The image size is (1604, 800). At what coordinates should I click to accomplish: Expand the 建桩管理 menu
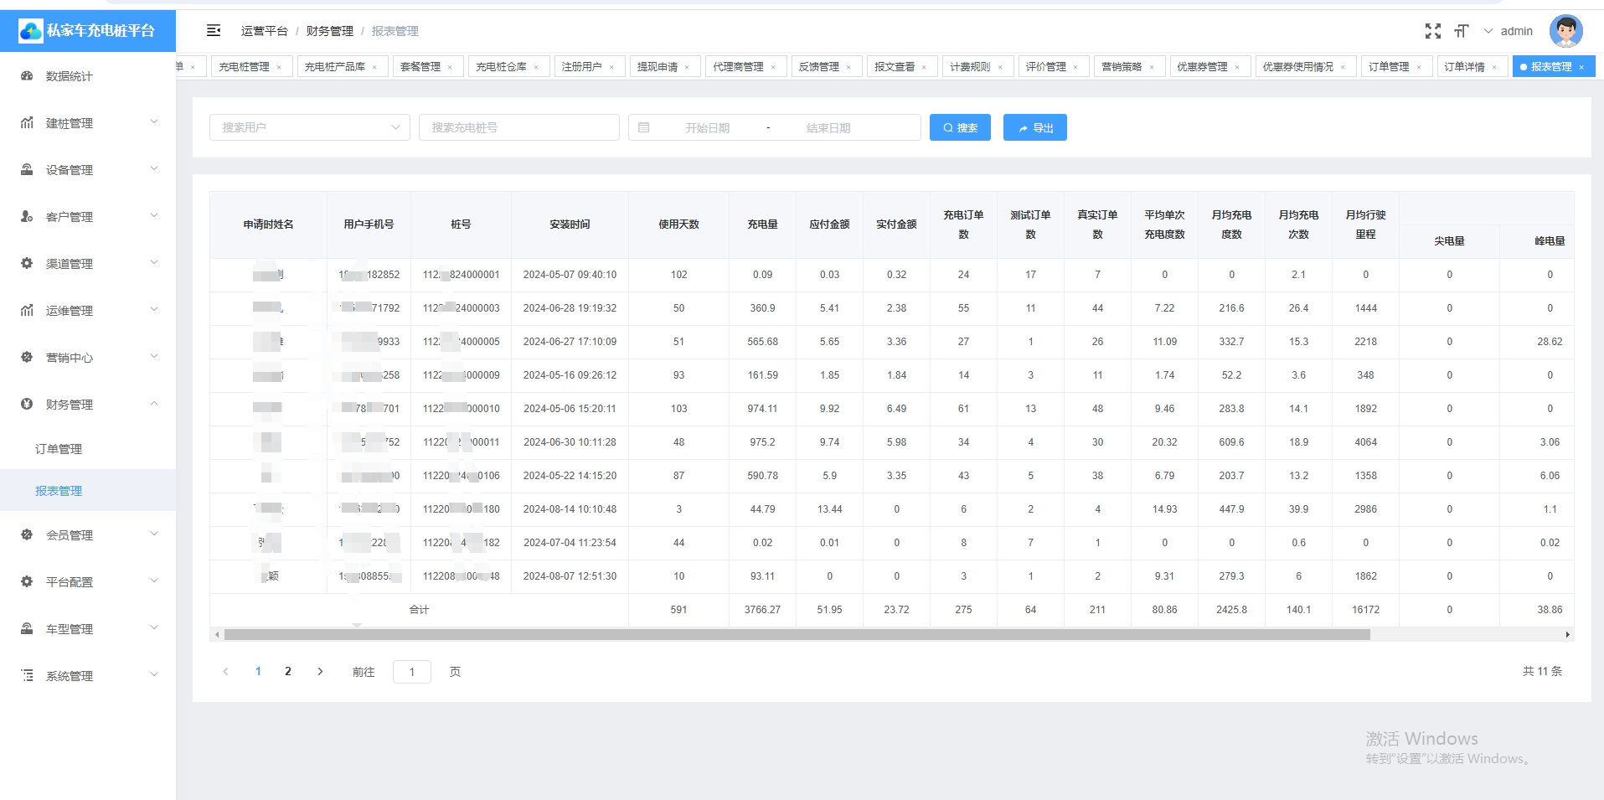(x=154, y=122)
